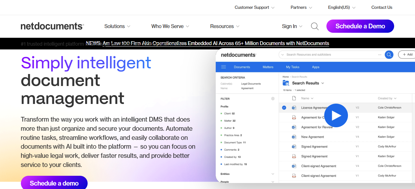The image size is (415, 189).
Task: Click the Home breadcrumb link in the preview
Action: 286,77
